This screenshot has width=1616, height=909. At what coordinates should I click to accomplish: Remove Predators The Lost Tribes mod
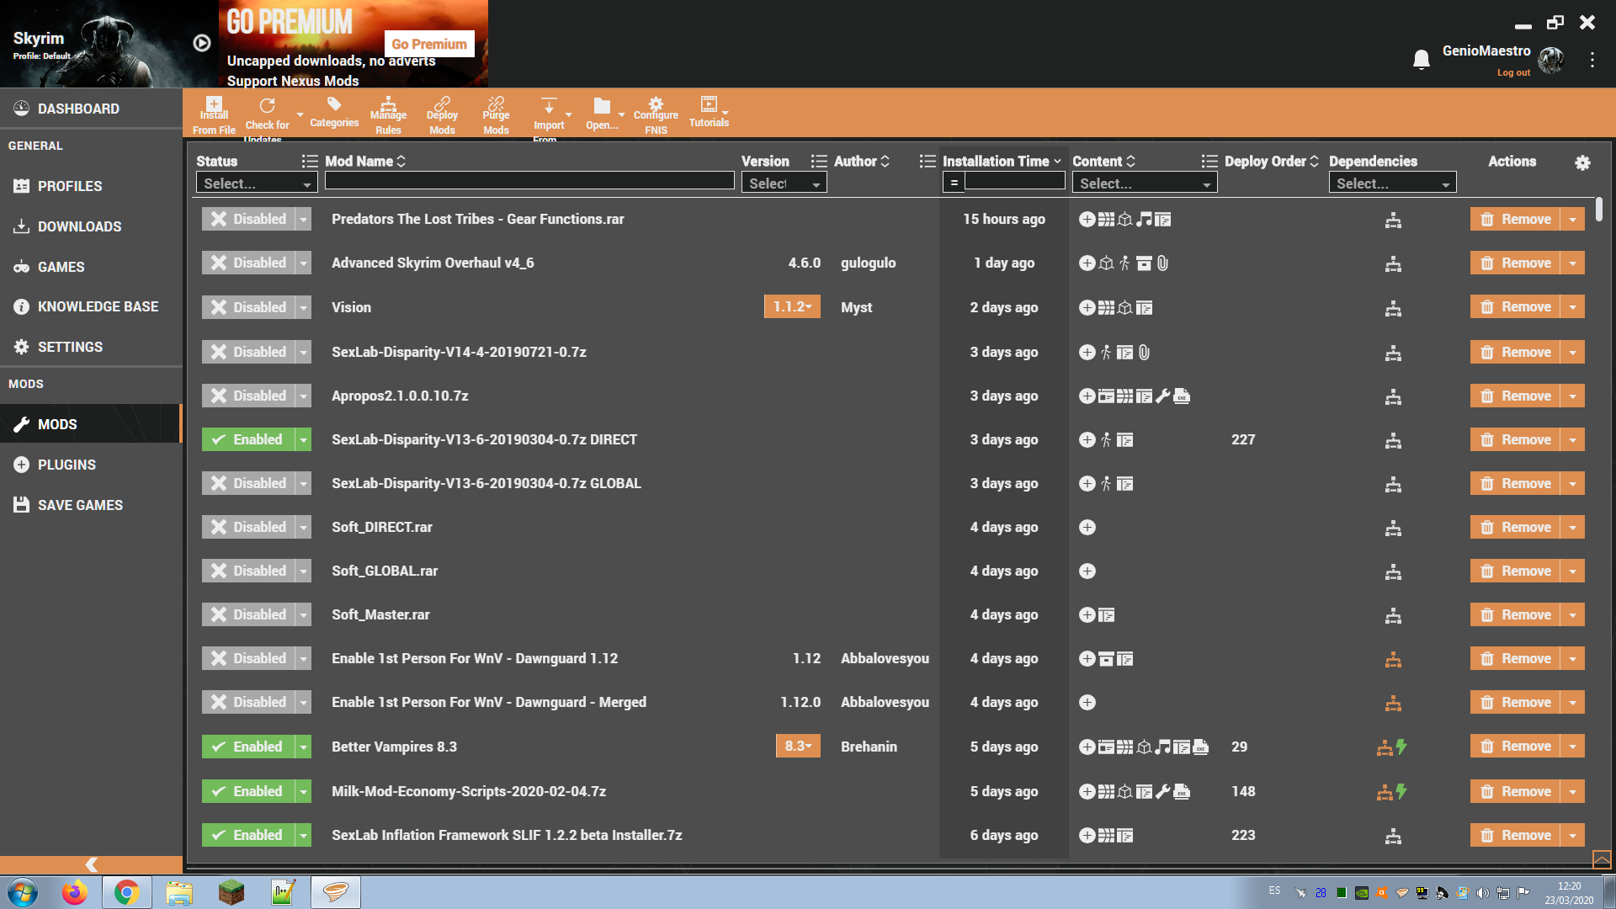[x=1515, y=219]
